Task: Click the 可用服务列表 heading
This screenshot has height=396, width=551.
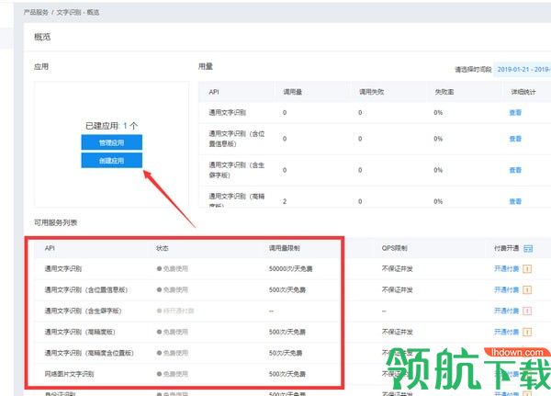Action: coord(55,222)
